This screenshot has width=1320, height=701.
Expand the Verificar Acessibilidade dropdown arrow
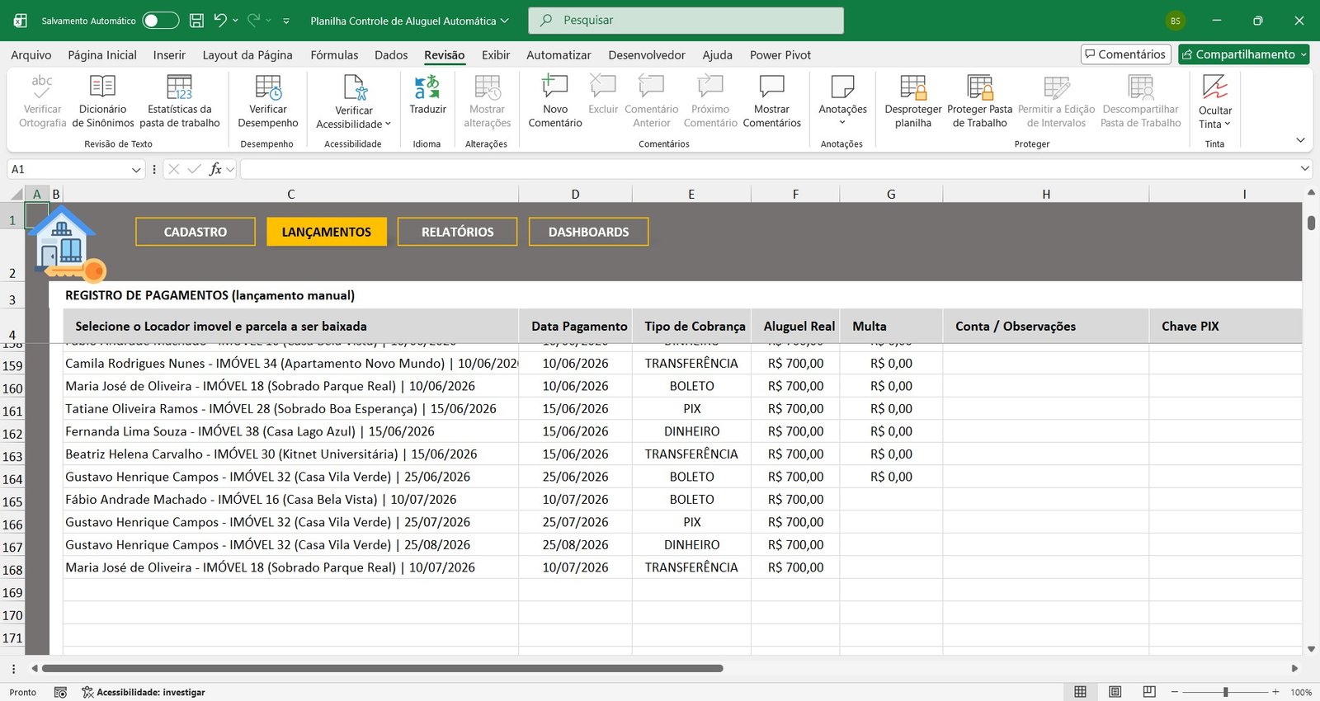pos(388,125)
